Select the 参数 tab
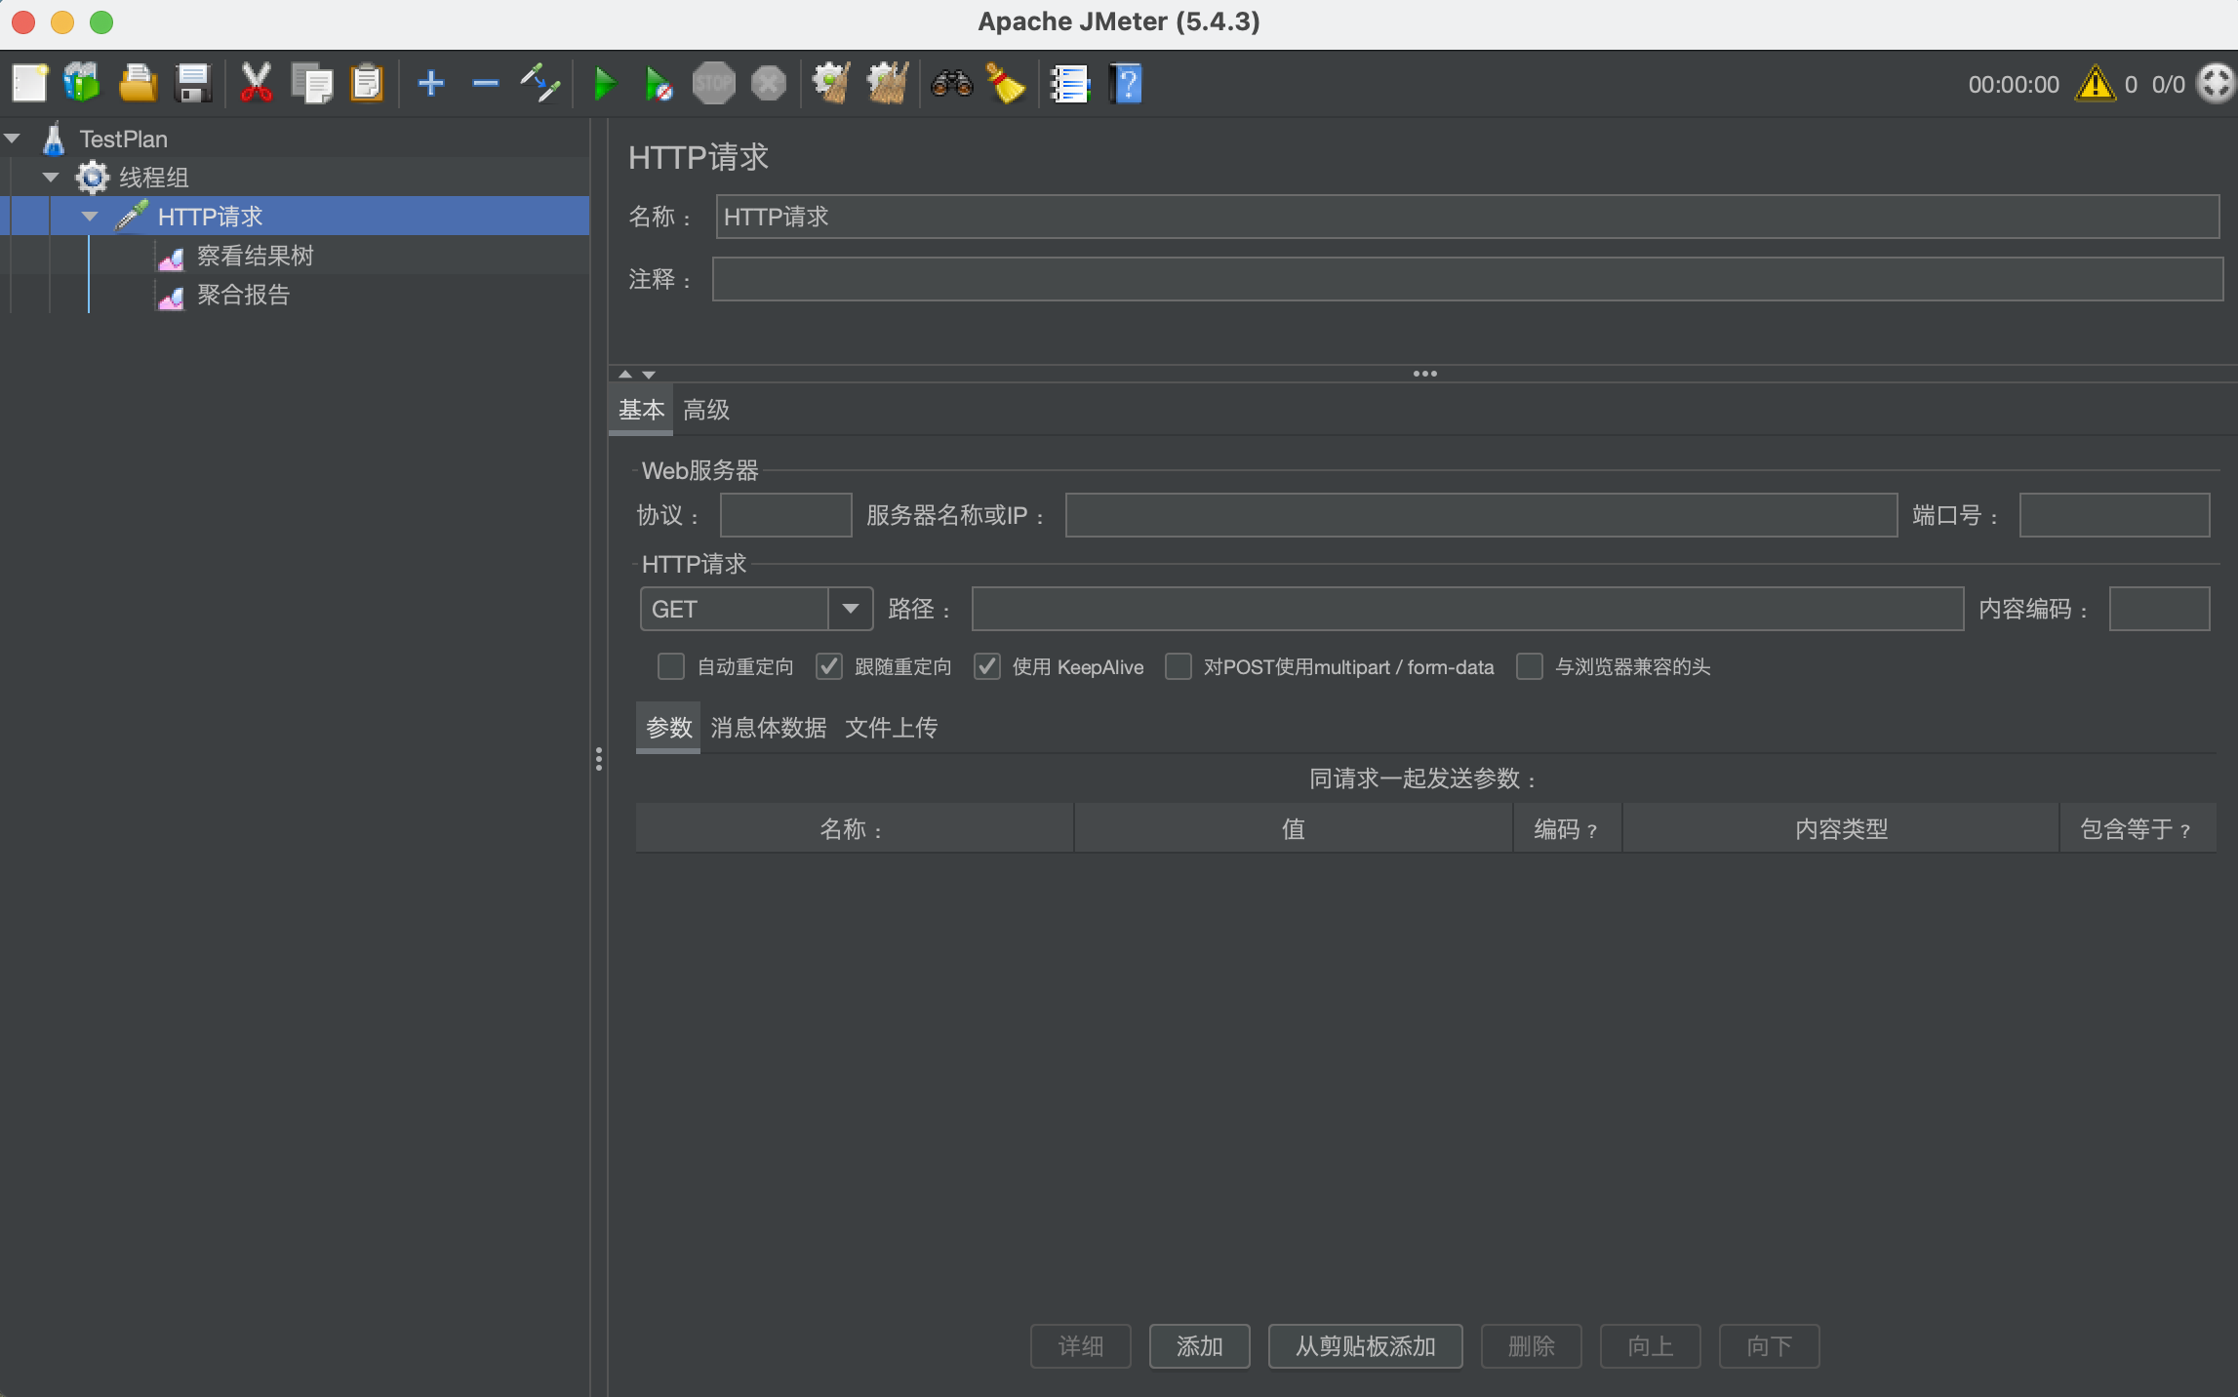The width and height of the screenshot is (2238, 1397). click(x=668, y=728)
